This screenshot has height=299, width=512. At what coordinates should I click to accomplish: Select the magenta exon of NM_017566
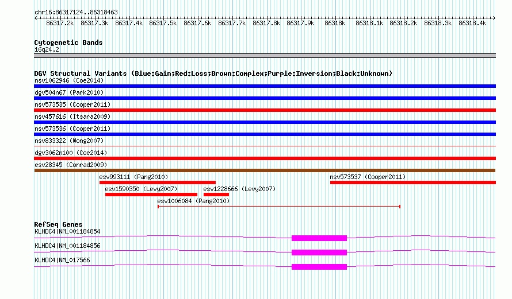point(319,267)
